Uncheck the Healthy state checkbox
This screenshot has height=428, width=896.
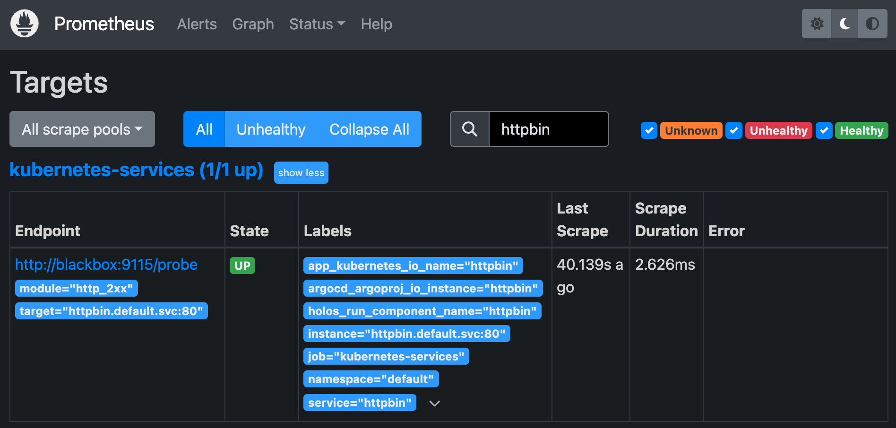(x=824, y=130)
